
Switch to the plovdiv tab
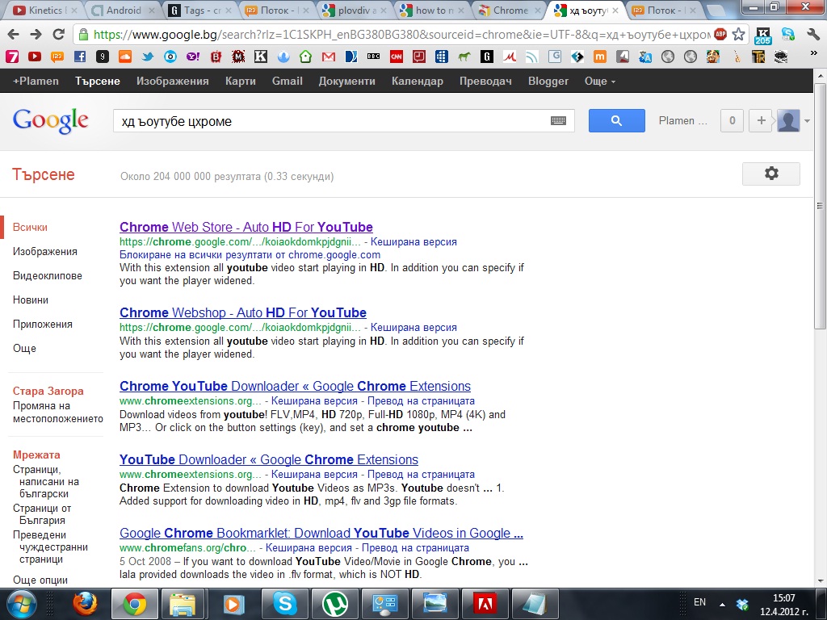pos(356,10)
